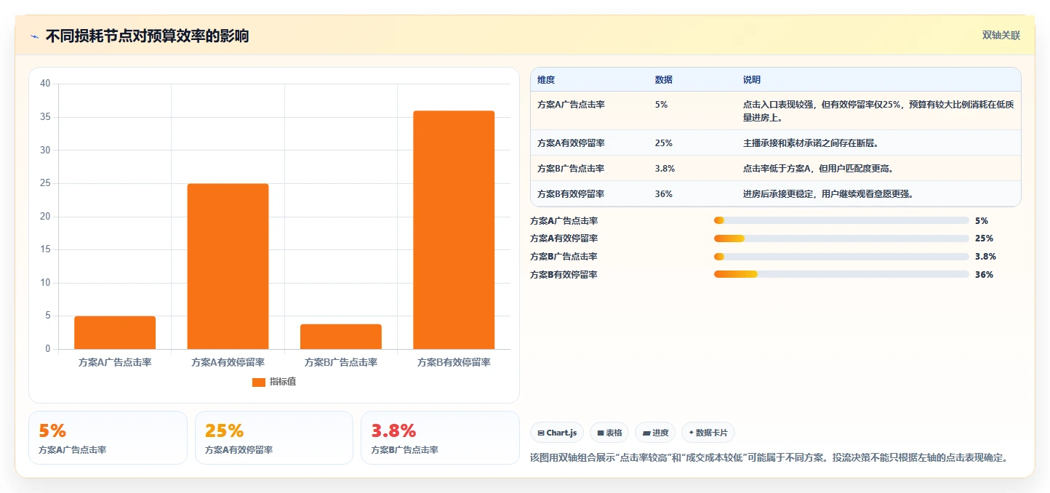Click the chart x-axis label 方案B广告点击率

(341, 362)
